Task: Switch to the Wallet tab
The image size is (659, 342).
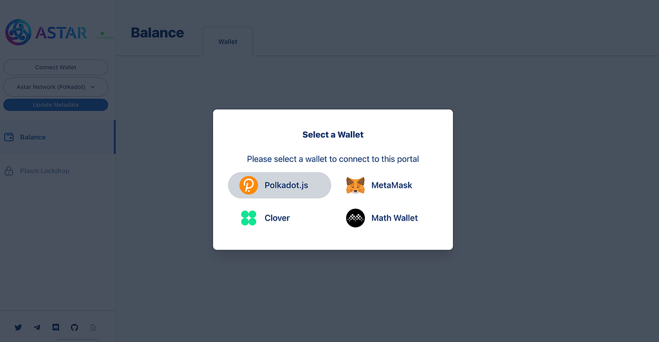Action: click(x=228, y=42)
